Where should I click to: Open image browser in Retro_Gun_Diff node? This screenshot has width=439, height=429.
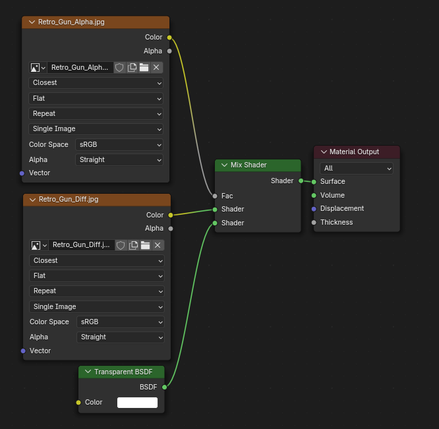coord(39,245)
